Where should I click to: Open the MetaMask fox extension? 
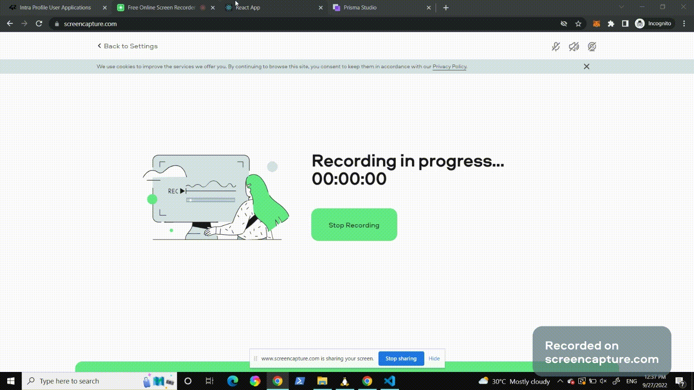pos(596,23)
